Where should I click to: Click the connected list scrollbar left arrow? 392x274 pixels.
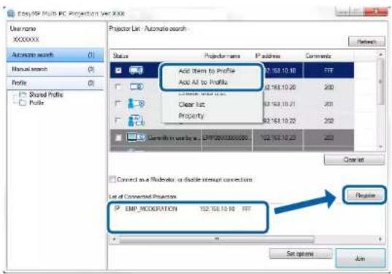[115, 239]
